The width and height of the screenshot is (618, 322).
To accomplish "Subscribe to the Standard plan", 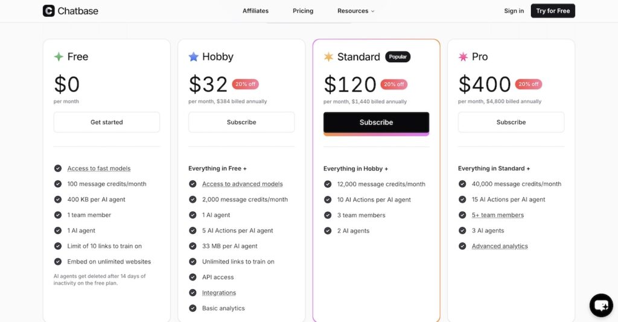I will pyautogui.click(x=377, y=122).
